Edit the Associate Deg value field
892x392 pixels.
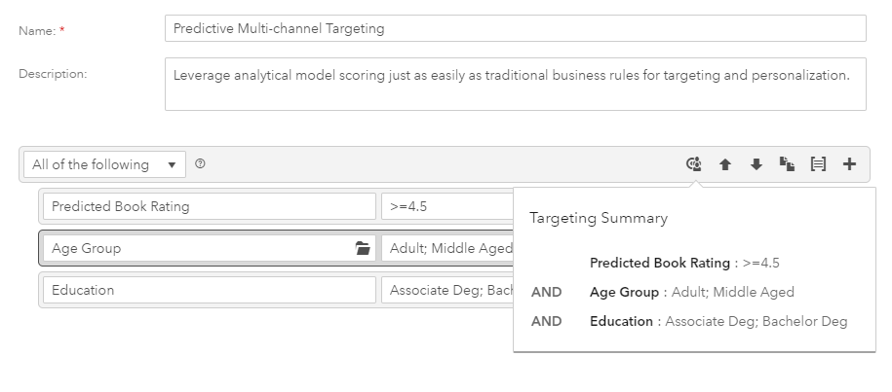point(447,290)
